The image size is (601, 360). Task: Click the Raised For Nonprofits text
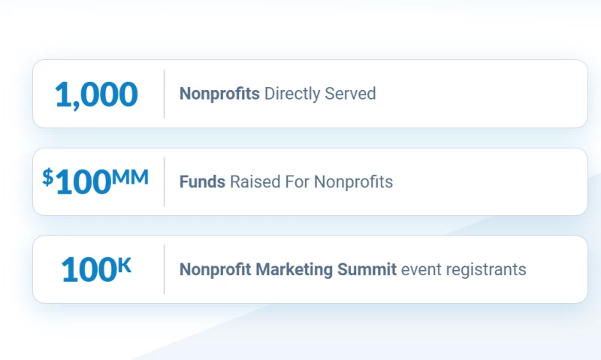pyautogui.click(x=311, y=182)
